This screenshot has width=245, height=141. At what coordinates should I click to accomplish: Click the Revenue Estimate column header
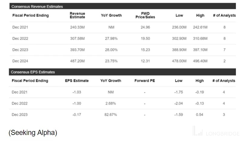(77, 15)
